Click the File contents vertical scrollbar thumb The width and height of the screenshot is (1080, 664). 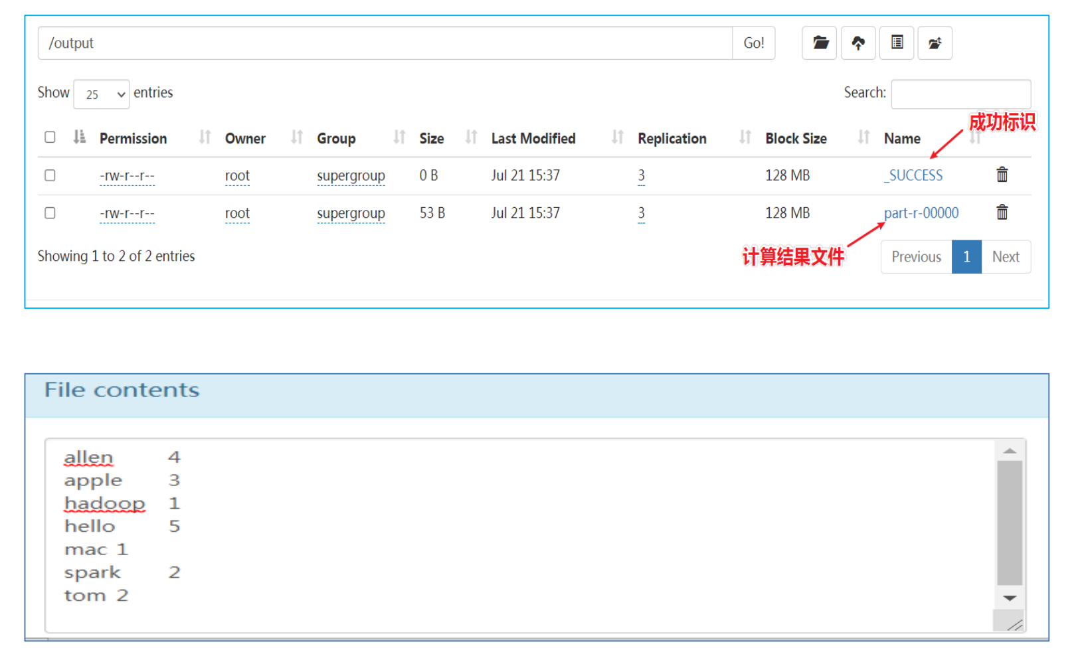pyautogui.click(x=1010, y=523)
